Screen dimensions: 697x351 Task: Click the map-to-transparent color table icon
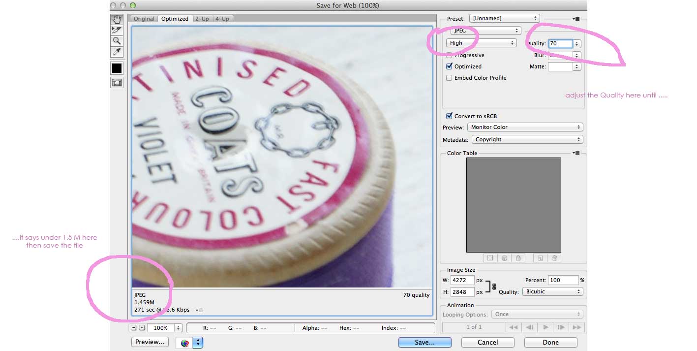click(x=490, y=257)
